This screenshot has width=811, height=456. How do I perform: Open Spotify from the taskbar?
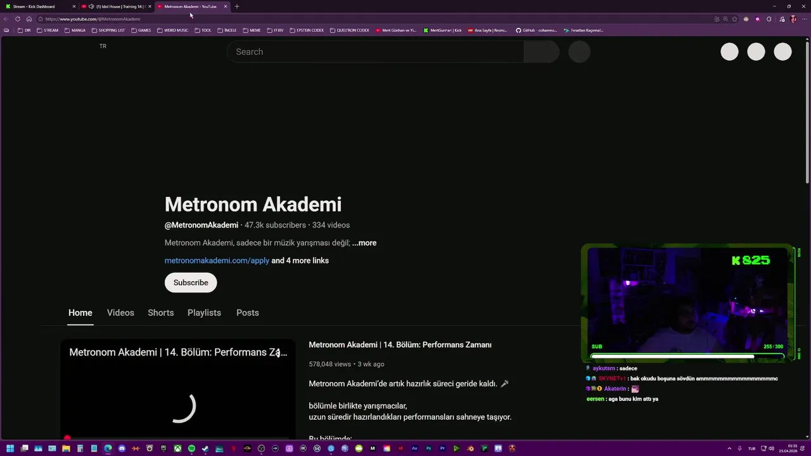coord(191,448)
